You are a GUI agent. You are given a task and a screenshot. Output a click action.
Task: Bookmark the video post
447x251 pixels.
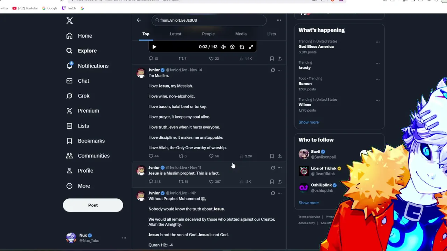point(272,59)
